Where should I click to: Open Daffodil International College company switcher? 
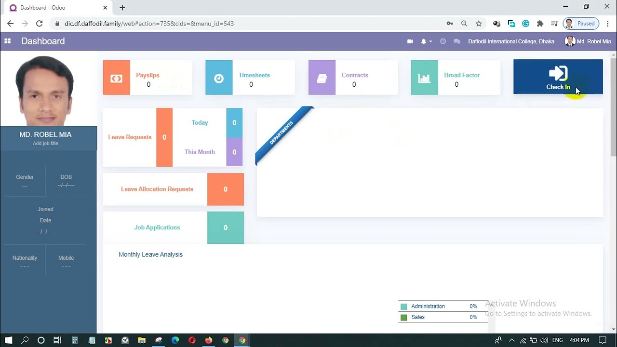pos(511,41)
